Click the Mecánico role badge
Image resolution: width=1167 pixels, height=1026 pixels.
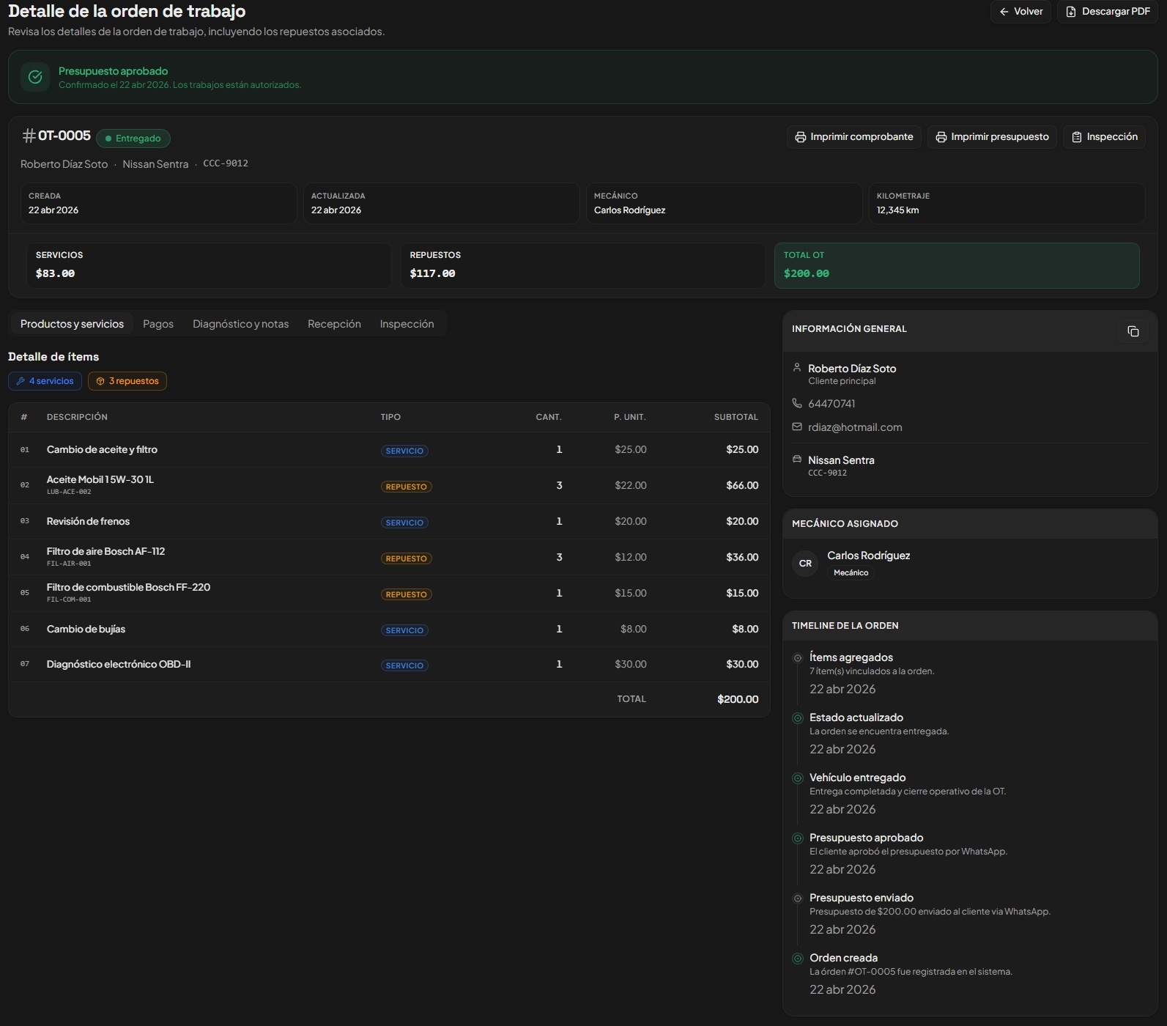[851, 573]
